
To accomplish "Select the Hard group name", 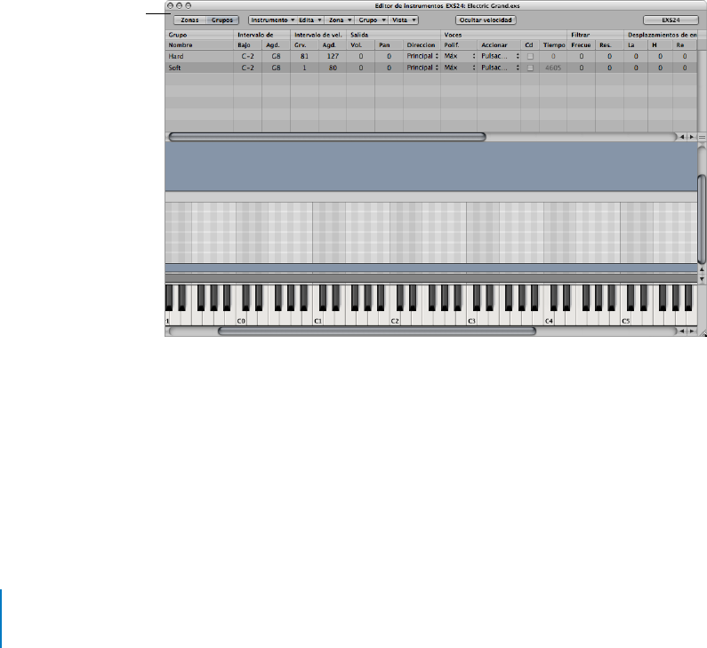I will click(x=176, y=56).
